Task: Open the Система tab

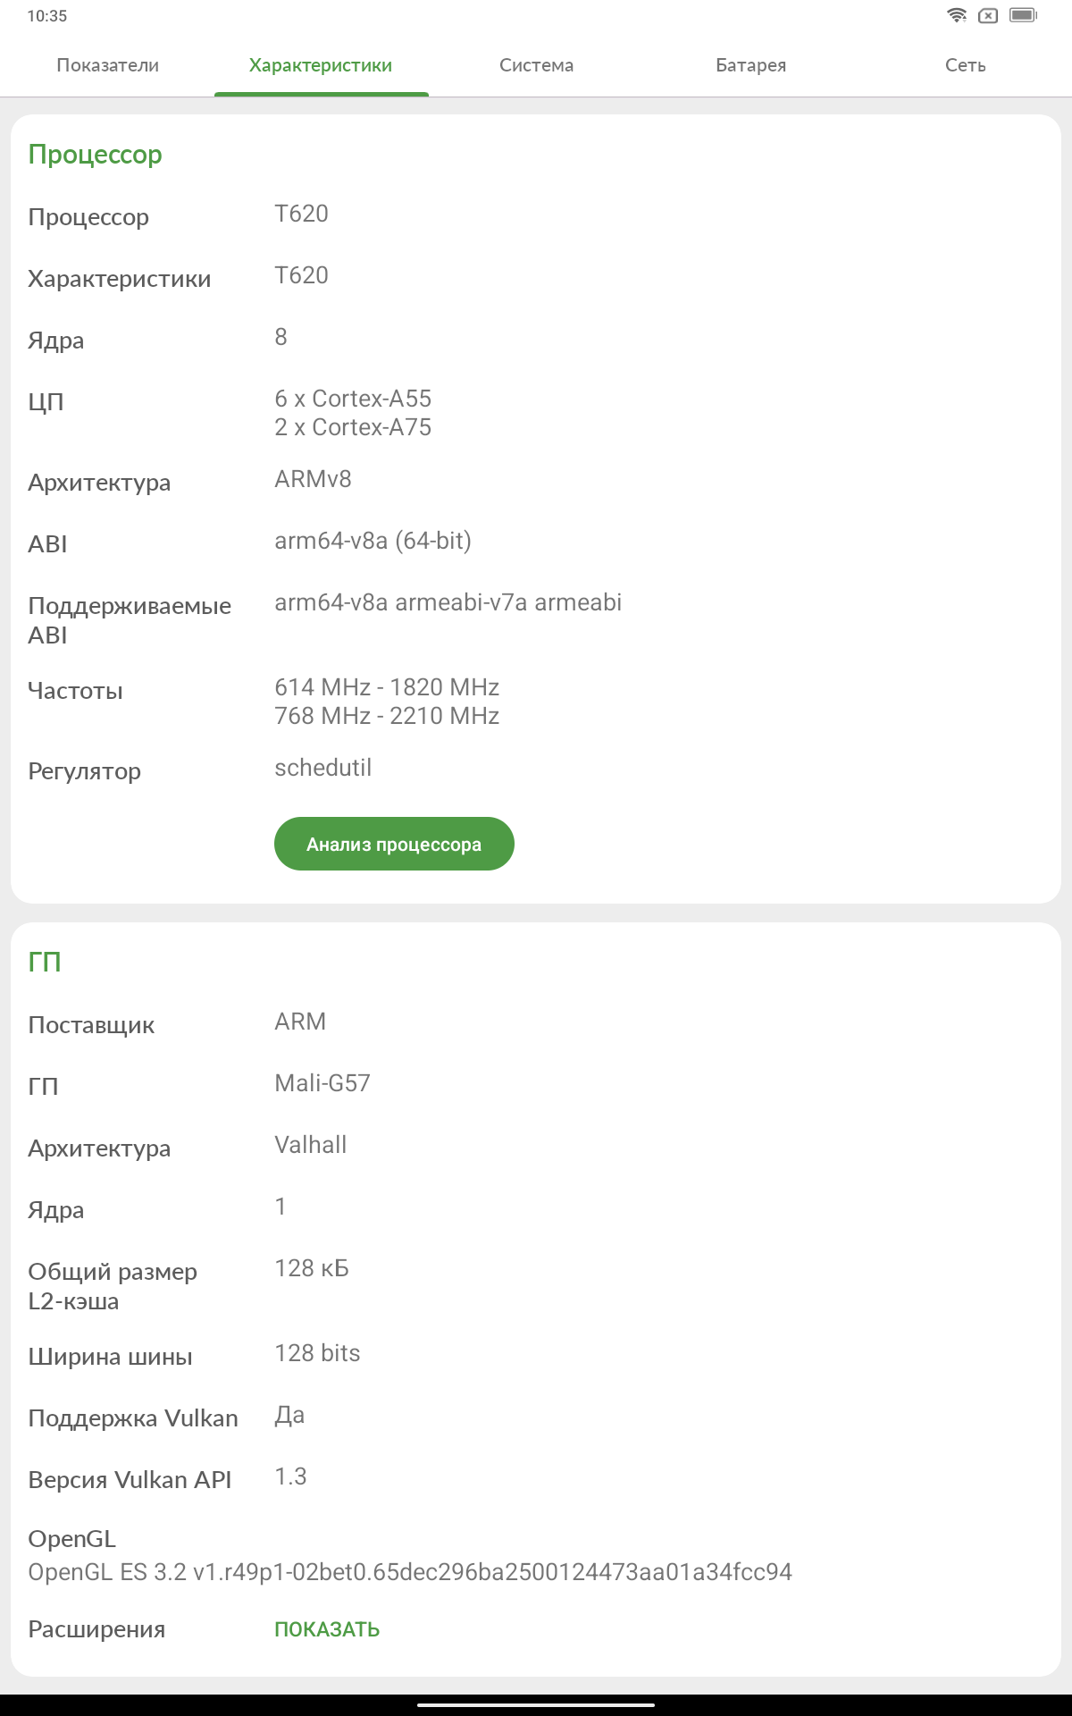Action: click(536, 65)
